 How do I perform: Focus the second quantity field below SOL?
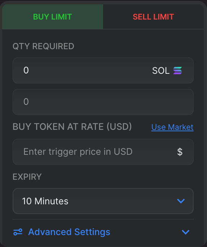click(103, 102)
